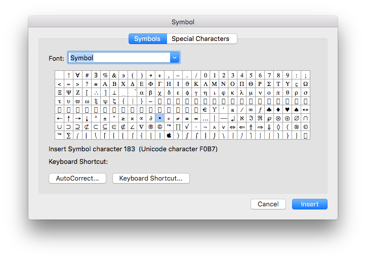The image size is (366, 260).
Task: Click the 'Insert Symbol character 183' text
Action: [x=92, y=149]
